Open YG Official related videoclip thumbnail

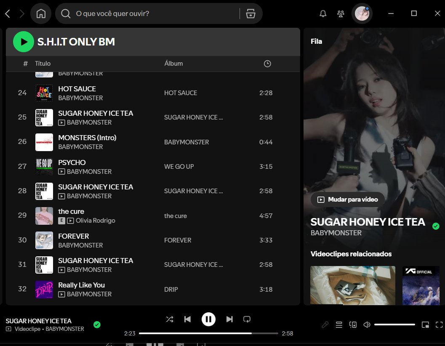[421, 285]
